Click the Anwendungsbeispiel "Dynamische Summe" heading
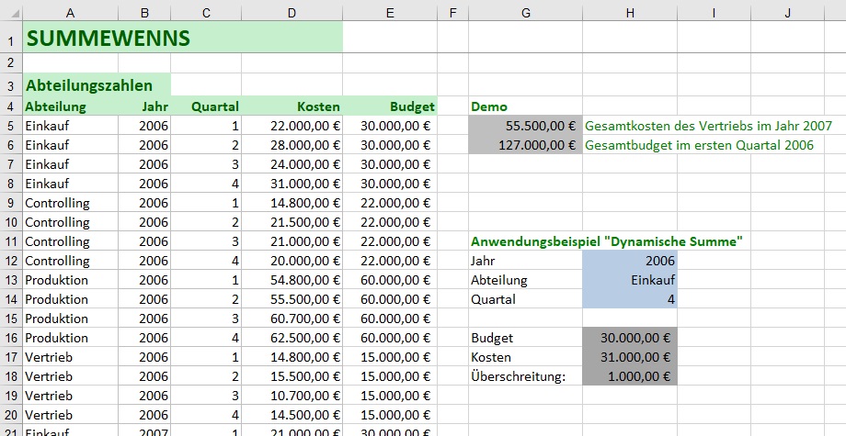 [607, 241]
